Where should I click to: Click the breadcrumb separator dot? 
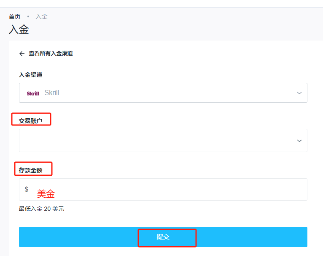[28, 16]
